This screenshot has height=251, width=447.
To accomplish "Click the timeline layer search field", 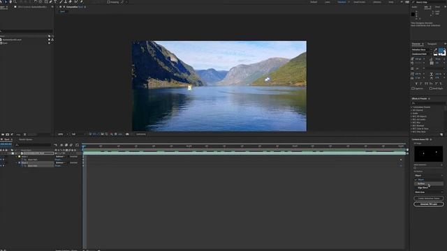I will point(34,145).
